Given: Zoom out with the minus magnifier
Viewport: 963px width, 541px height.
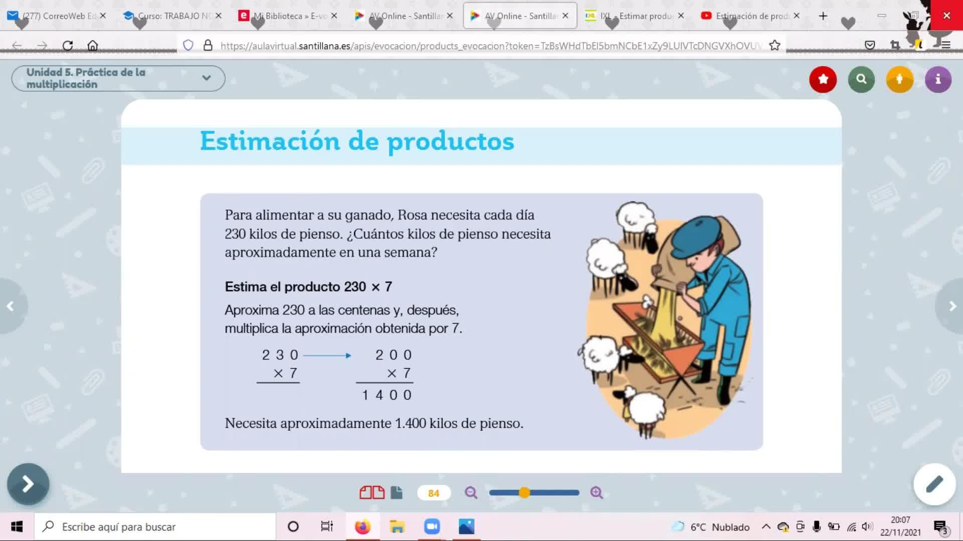Looking at the screenshot, I should 470,493.
